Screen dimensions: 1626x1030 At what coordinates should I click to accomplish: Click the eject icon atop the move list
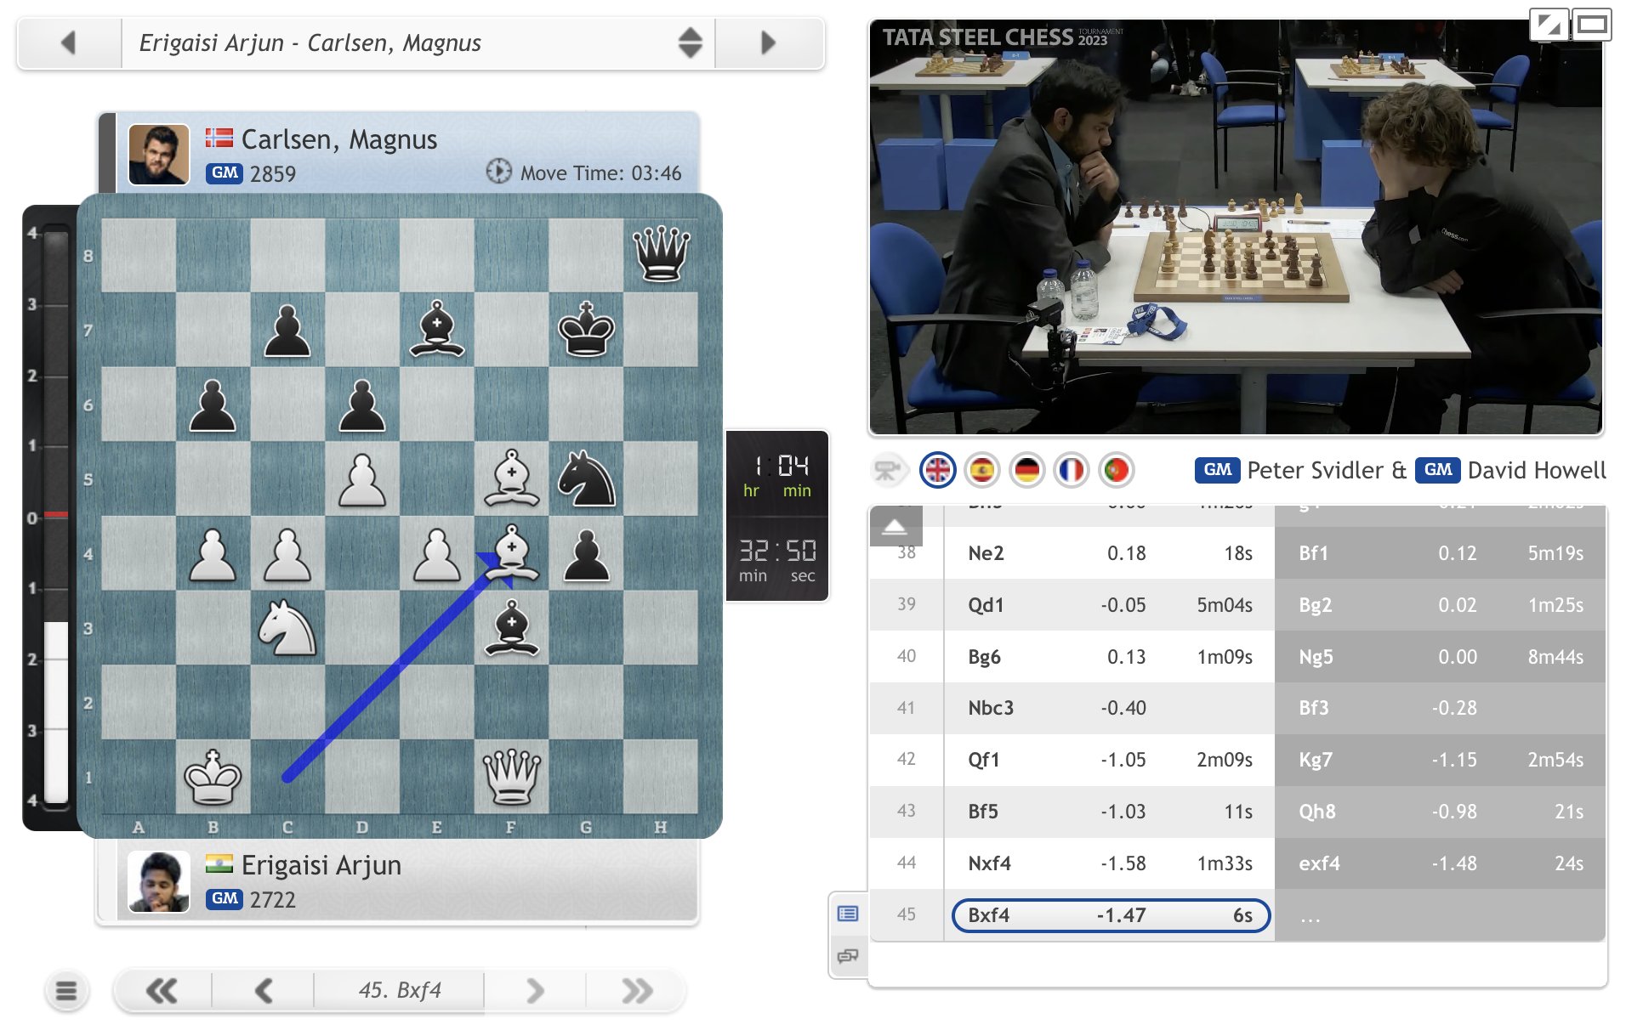pos(895,525)
